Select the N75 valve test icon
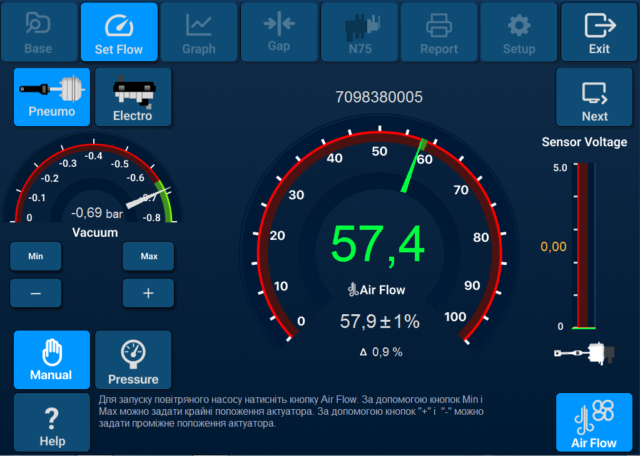 [359, 31]
